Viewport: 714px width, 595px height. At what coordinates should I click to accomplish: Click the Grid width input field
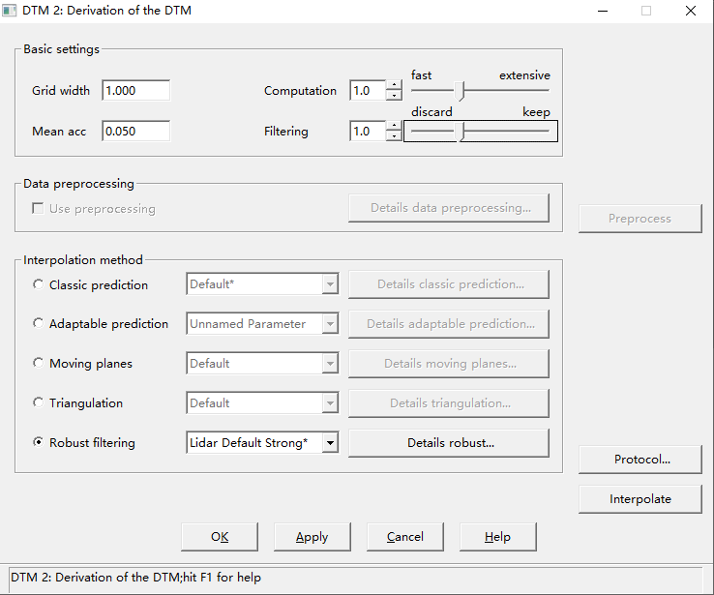coord(135,90)
